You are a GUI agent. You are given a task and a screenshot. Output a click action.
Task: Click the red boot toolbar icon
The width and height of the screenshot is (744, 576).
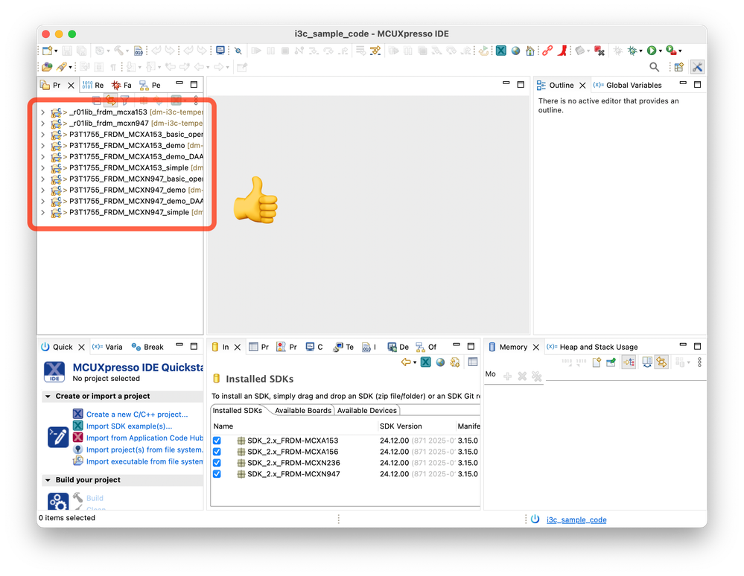coord(563,51)
